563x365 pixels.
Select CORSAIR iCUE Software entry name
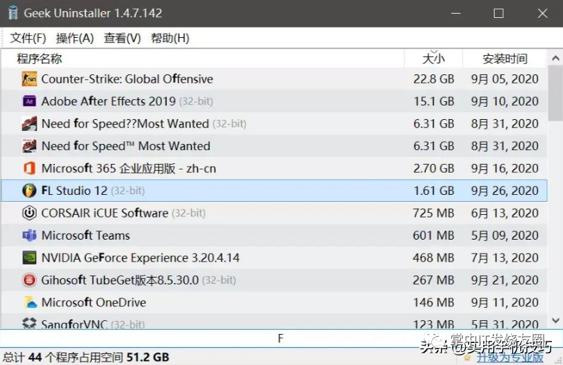click(105, 213)
